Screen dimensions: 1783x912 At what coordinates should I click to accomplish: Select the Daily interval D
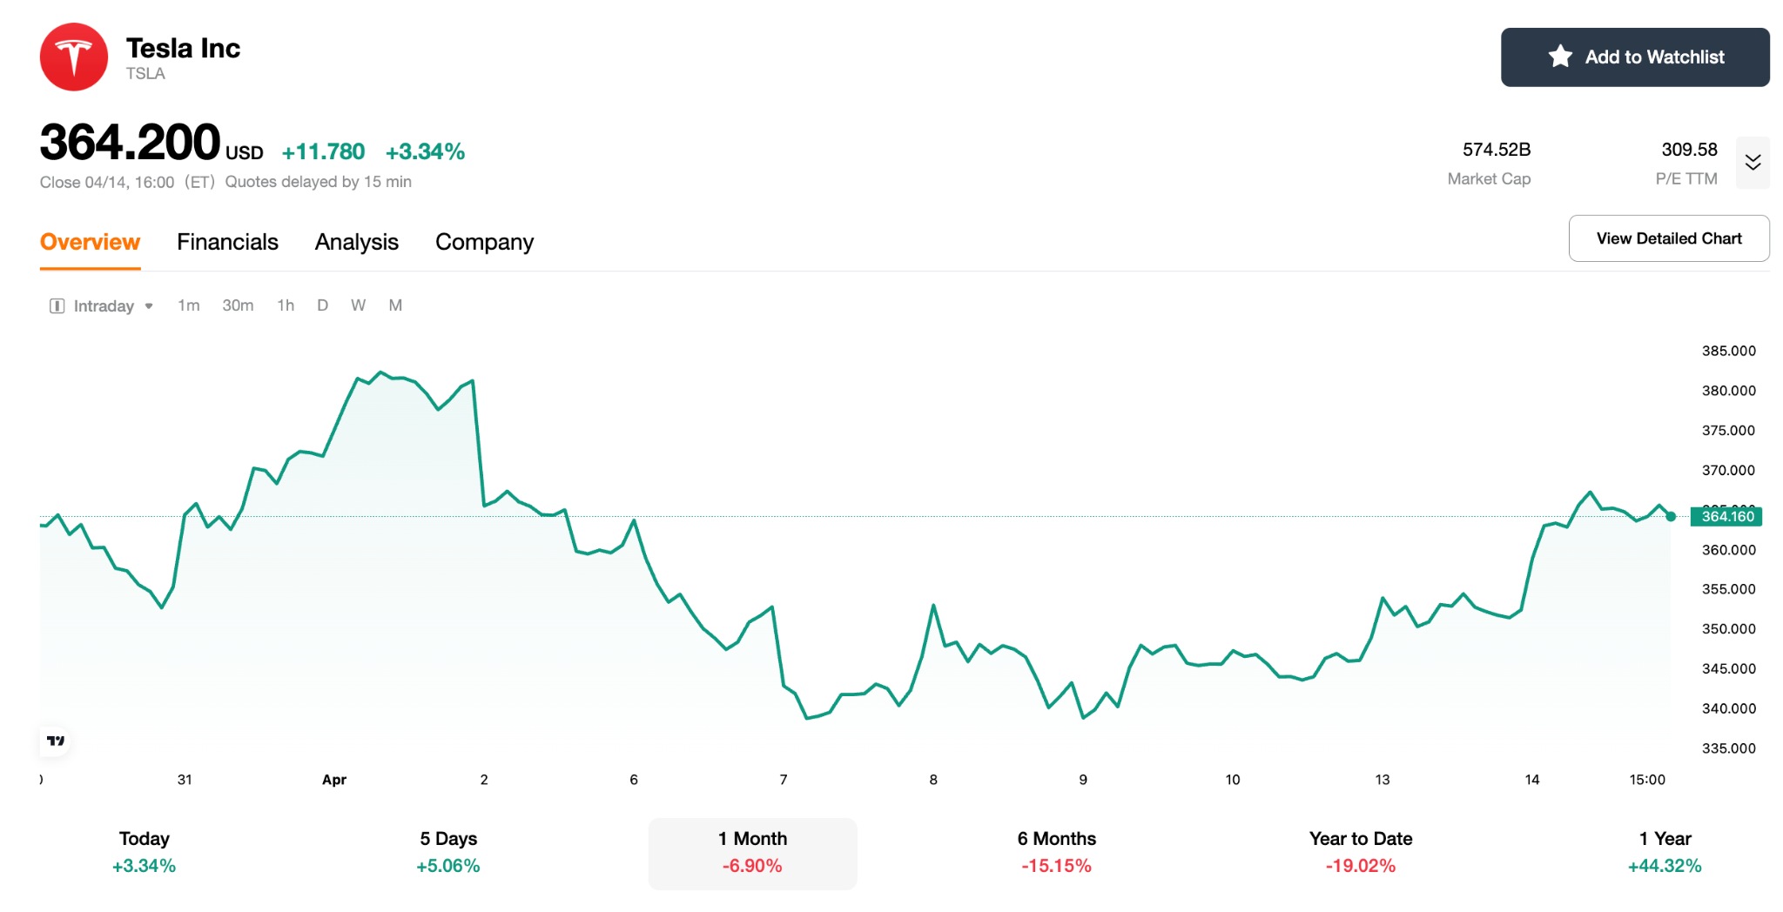pos(322,305)
